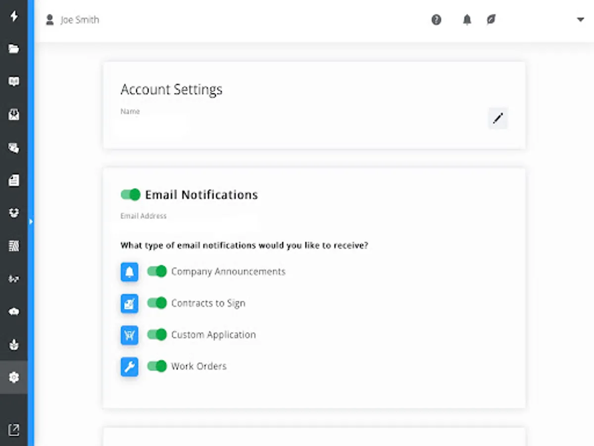
Task: Click the lightning bolt icon in sidebar
Action: point(14,16)
